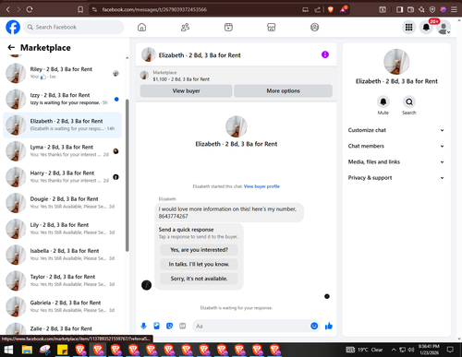
Task: Open the emoji picker in message box
Action: click(x=314, y=326)
